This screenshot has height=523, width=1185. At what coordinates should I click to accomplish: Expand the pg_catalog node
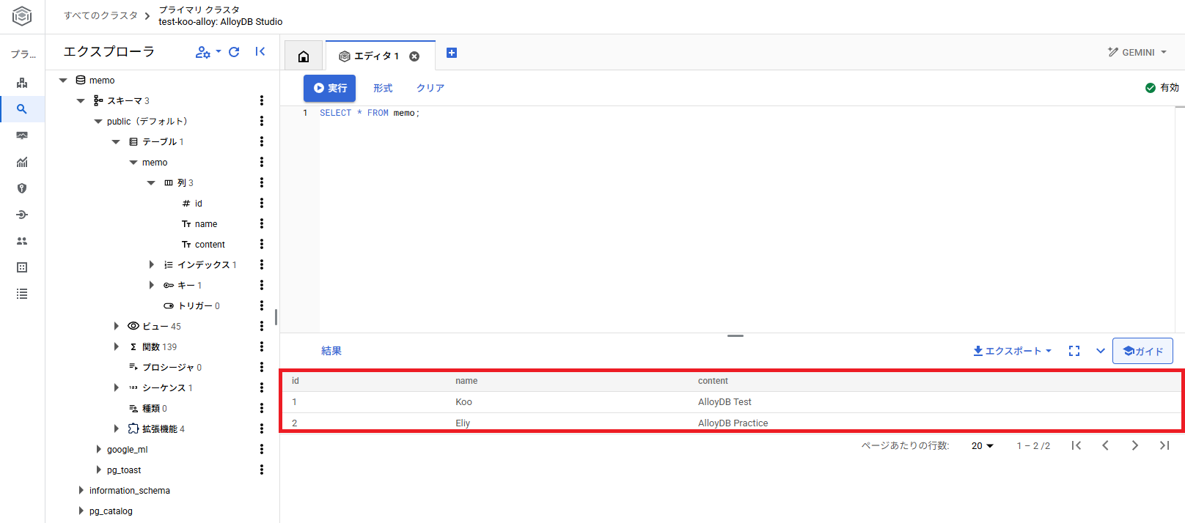tap(81, 511)
